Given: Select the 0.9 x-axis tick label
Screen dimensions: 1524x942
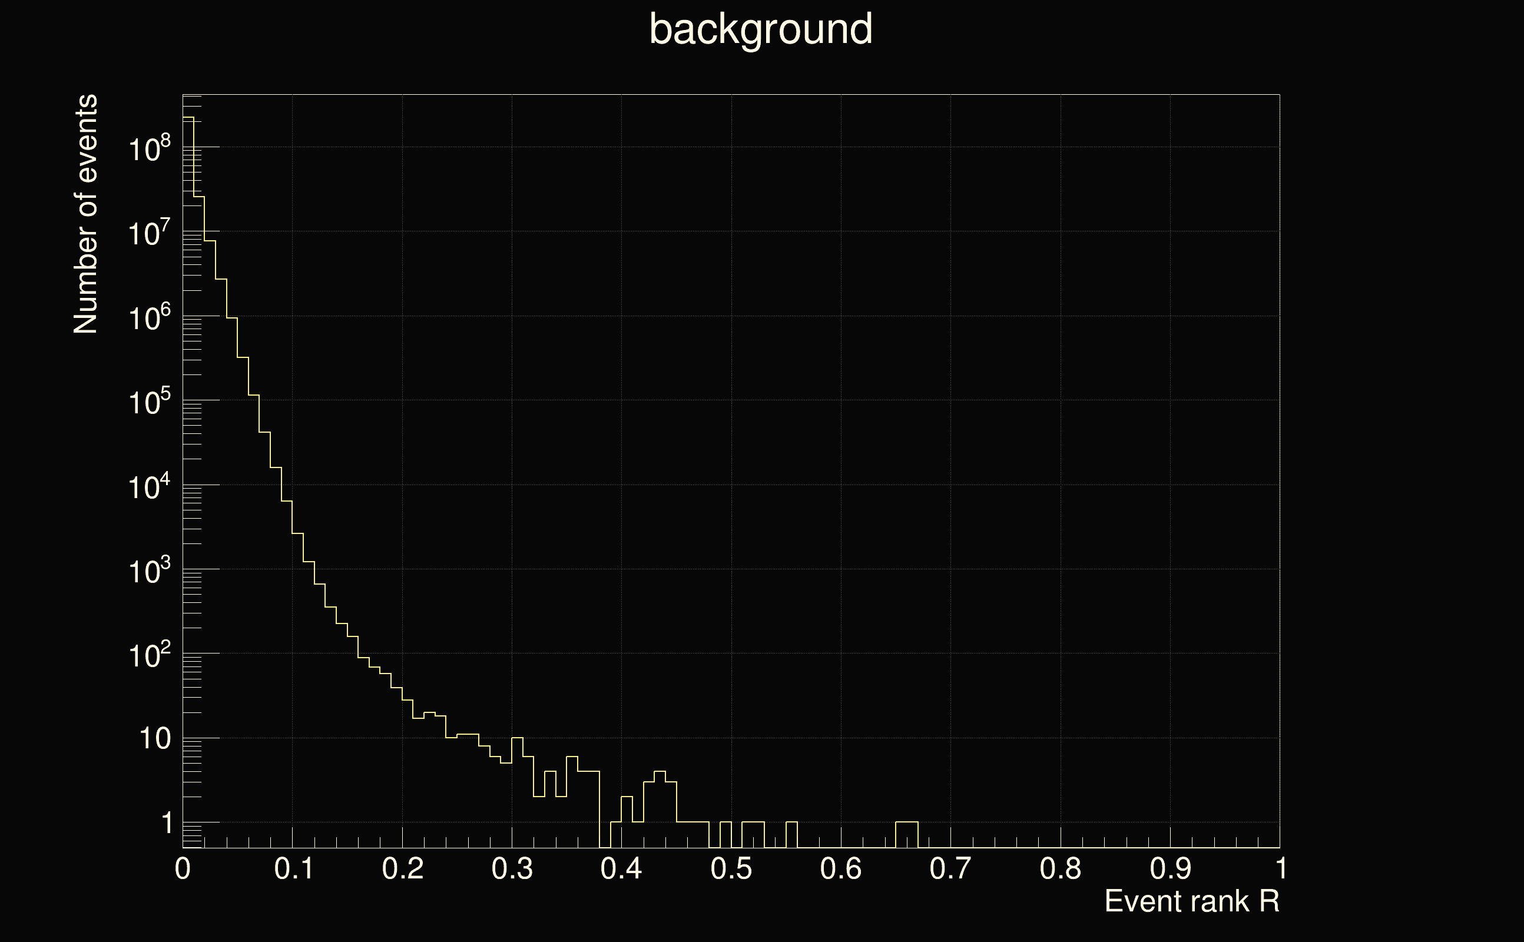Looking at the screenshot, I should tap(1170, 869).
